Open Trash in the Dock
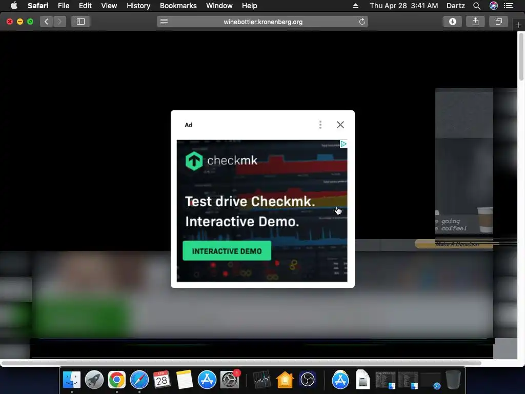 coord(453,380)
